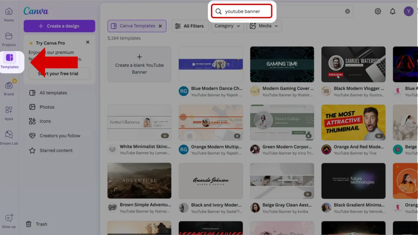418x235 pixels.
Task: Open Adventure mountain banner thumbnail
Action: point(140,181)
